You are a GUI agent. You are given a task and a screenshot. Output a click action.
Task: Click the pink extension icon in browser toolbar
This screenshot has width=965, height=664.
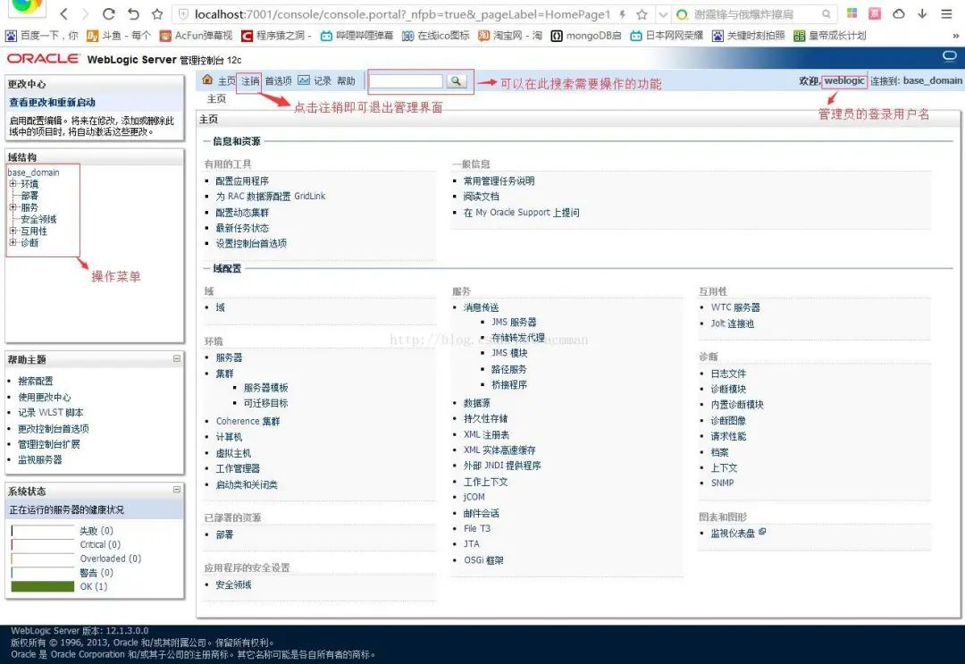pyautogui.click(x=875, y=13)
